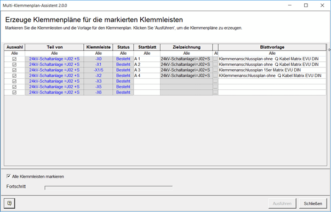The height and width of the screenshot is (212, 331).
Task: Minimize the Multi-Klemmenplan-Assistent window
Action: 290,5
